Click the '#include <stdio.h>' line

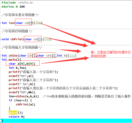(18, 3)
